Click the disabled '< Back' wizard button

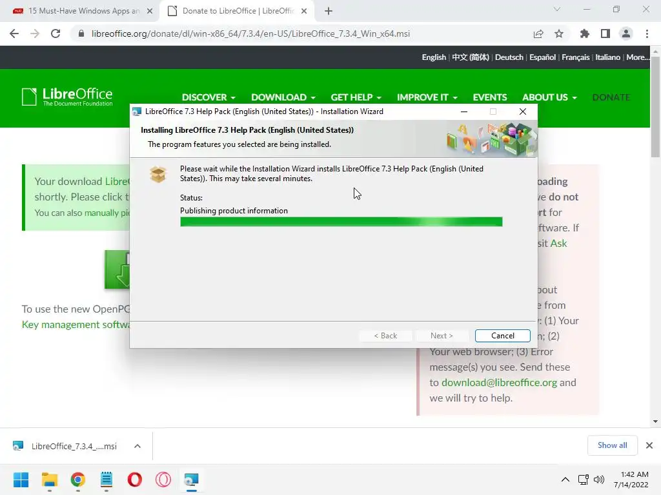click(x=385, y=335)
